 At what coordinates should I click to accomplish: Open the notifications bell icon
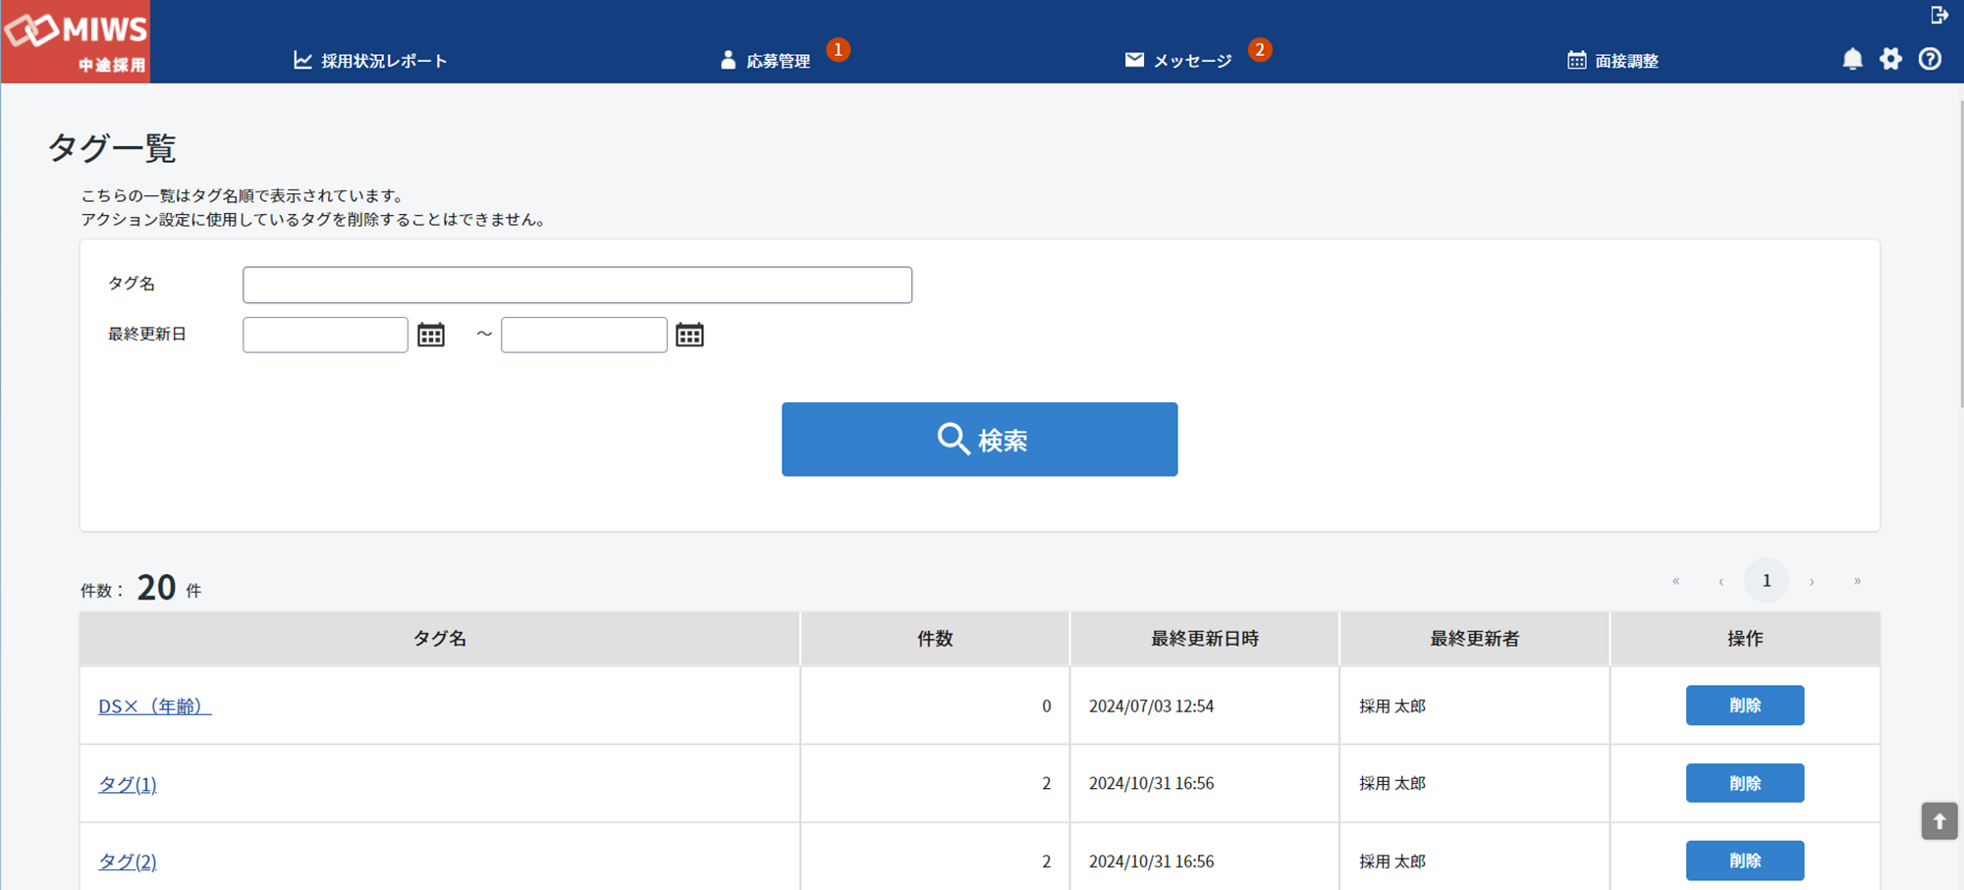click(1852, 59)
